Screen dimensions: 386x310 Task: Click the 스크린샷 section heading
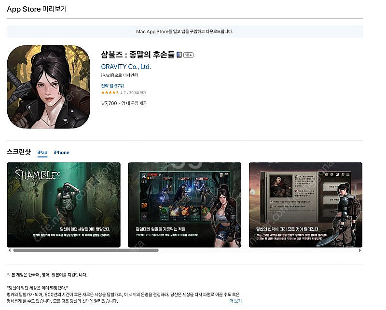click(x=19, y=152)
